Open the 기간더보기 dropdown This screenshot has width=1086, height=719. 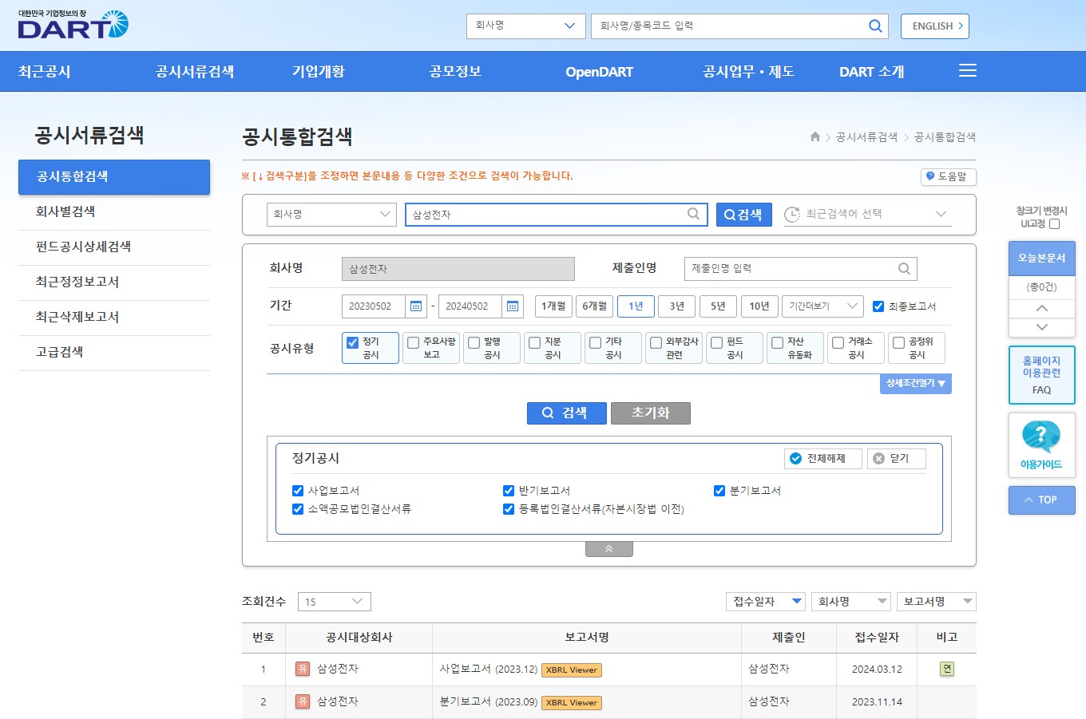tap(823, 306)
